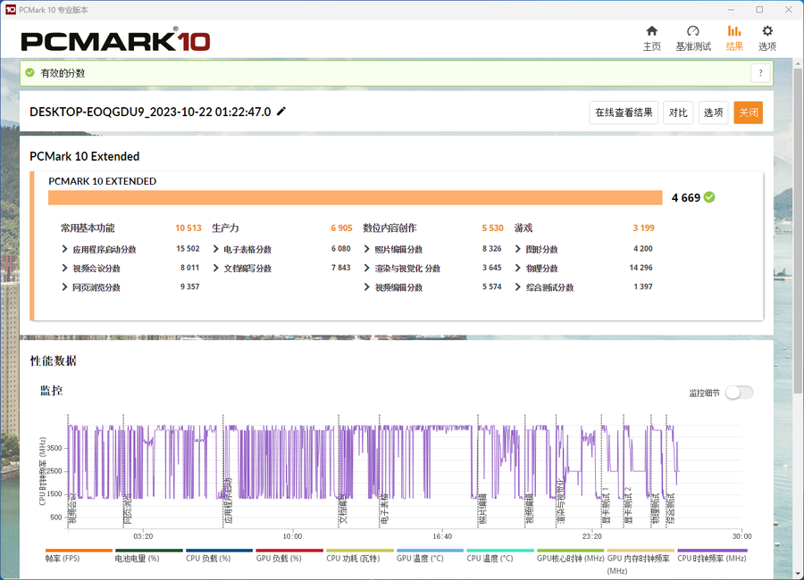Screen dimensions: 804x580
Task: Click the orange PCMark 10 Extended score bar
Action: point(355,198)
